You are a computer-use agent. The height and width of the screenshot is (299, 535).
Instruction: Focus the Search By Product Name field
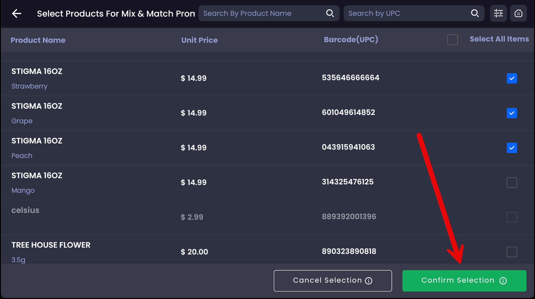point(262,13)
